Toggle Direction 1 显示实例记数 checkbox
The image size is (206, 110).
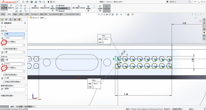[x=4, y=49]
